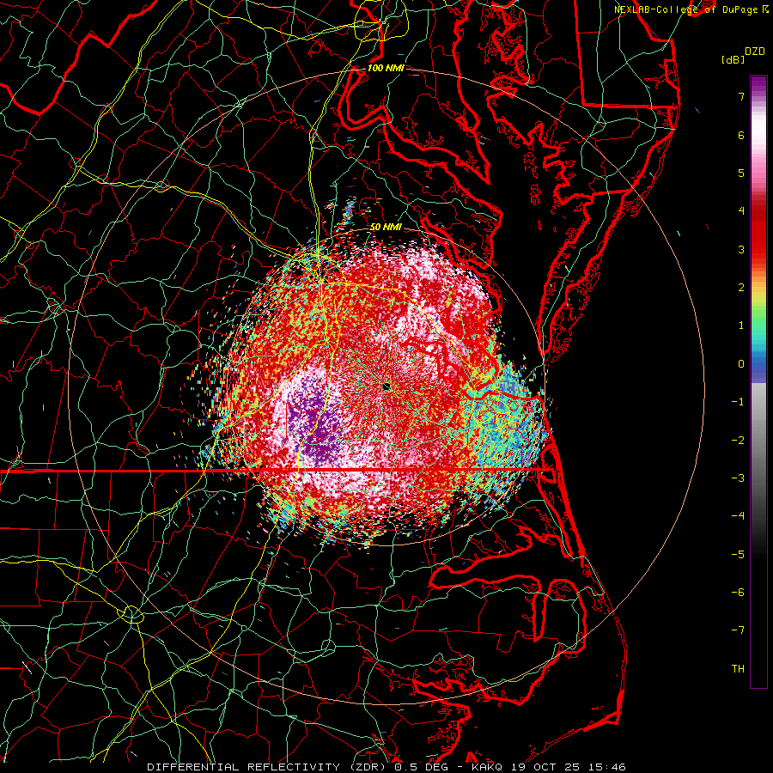Click the "7" value on the ZDR scale
This screenshot has width=773, height=773.
click(741, 96)
